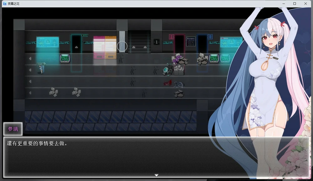Screen dimensions: 313x181
Task: Select the circular elevator marker
Action: pyautogui.click(x=122, y=46)
